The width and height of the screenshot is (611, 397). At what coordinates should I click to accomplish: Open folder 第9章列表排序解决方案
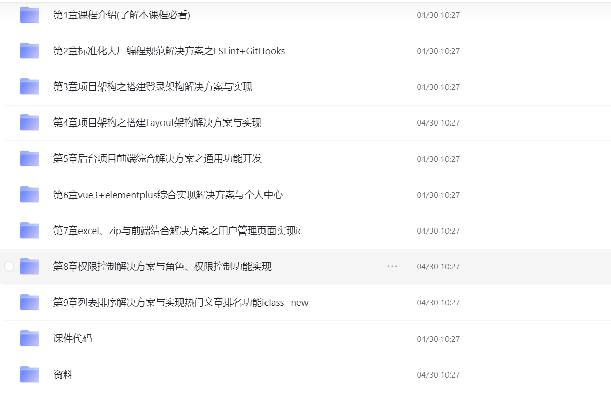[x=180, y=303]
